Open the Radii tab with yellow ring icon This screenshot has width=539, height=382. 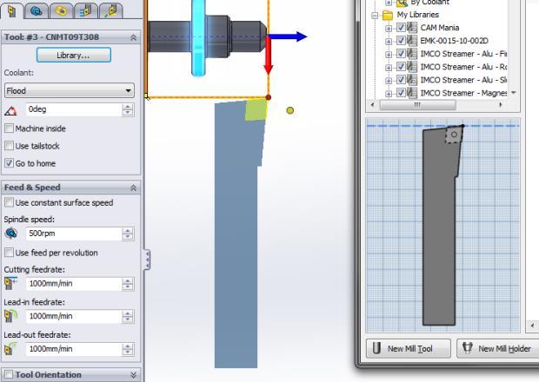(x=61, y=11)
